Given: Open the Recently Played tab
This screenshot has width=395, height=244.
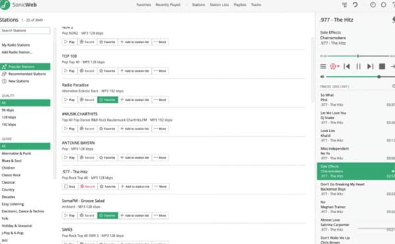Looking at the screenshot, I should coord(168,5).
